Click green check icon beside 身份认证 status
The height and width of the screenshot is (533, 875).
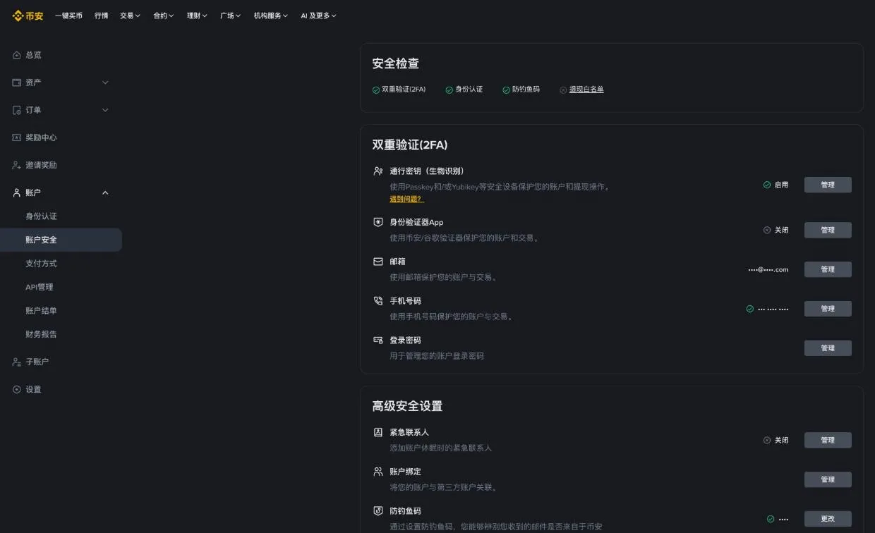coord(449,90)
